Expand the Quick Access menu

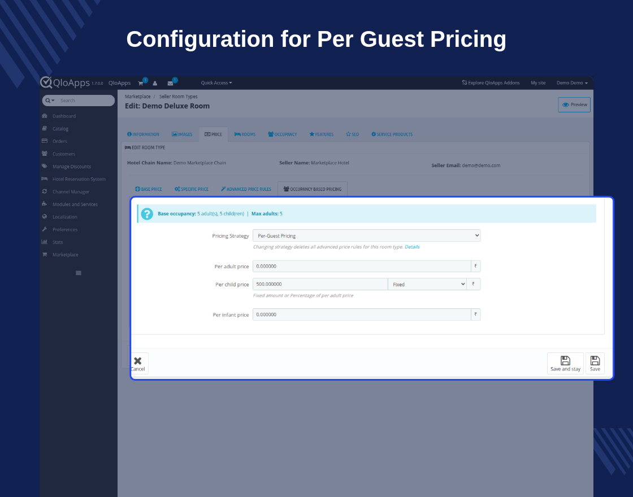(216, 82)
